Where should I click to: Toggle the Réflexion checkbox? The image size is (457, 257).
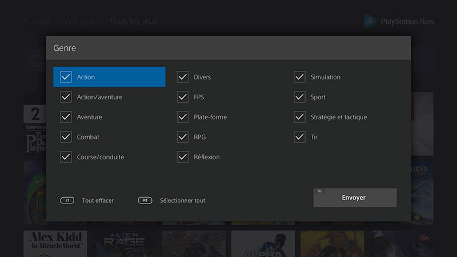pos(183,157)
